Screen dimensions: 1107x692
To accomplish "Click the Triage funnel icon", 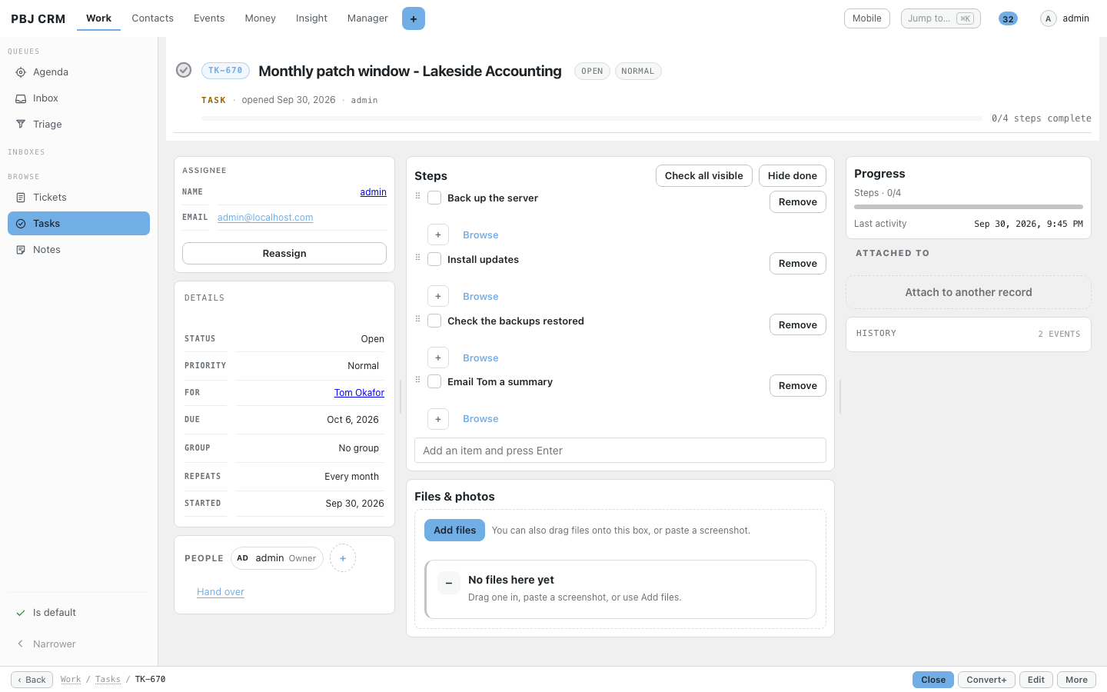I will click(x=21, y=125).
